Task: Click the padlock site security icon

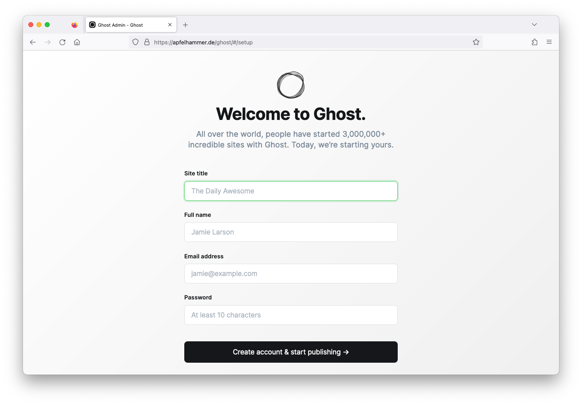Action: pyautogui.click(x=147, y=42)
